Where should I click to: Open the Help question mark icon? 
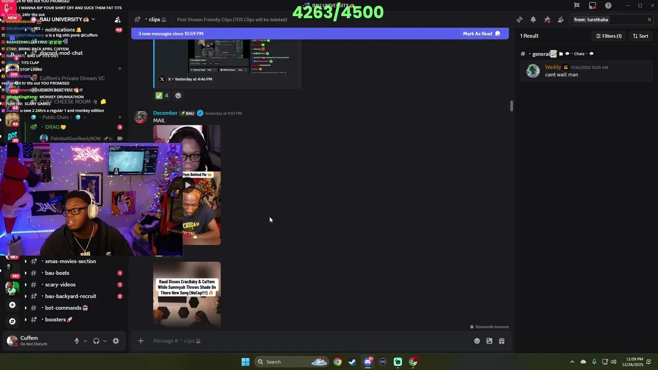click(x=608, y=6)
